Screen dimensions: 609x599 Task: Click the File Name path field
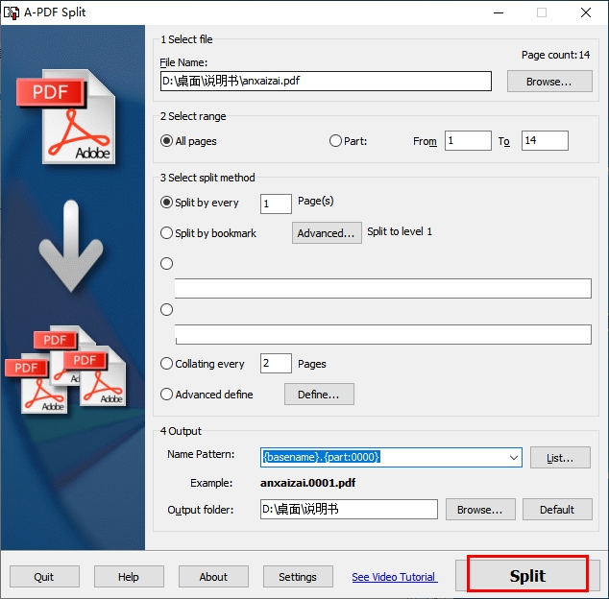click(326, 81)
